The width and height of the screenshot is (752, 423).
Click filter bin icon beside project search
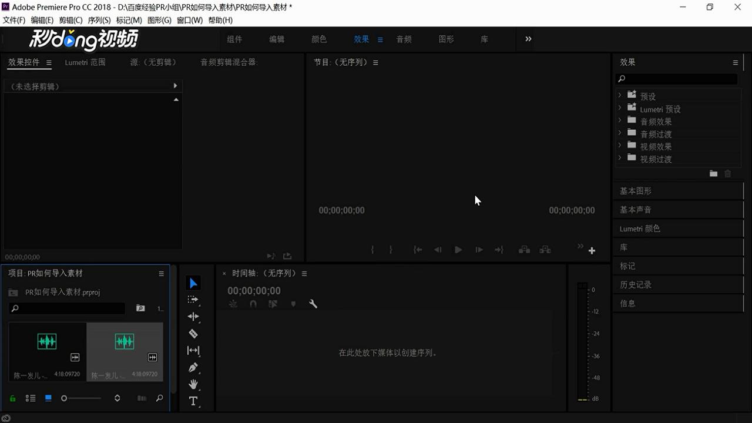(x=140, y=308)
